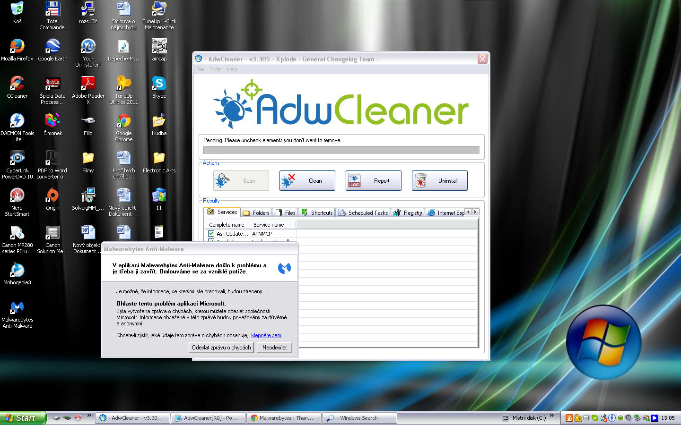Open the amcap desktop icon

pyautogui.click(x=159, y=50)
